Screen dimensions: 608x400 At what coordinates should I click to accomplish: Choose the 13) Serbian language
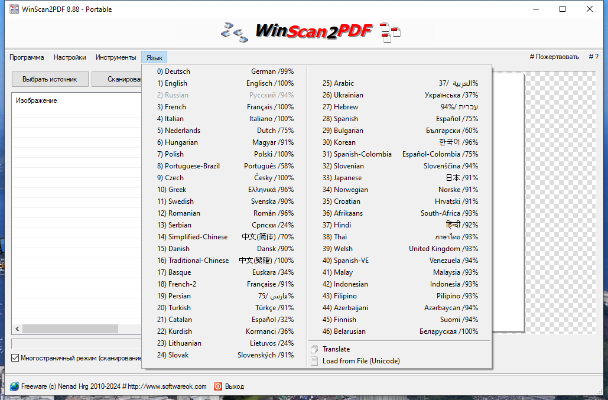coord(225,225)
